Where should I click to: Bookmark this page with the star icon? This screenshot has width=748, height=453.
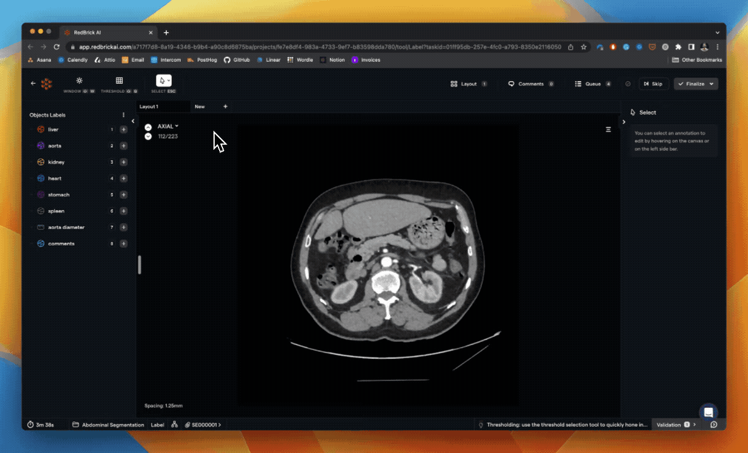(583, 46)
